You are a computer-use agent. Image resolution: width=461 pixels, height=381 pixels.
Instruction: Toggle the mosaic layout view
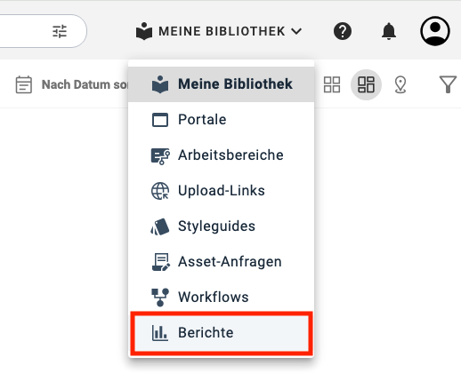coord(366,84)
